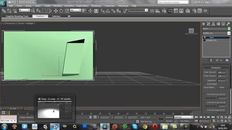Activate the Select and Move tool
This screenshot has height=130, width=232.
point(55,11)
